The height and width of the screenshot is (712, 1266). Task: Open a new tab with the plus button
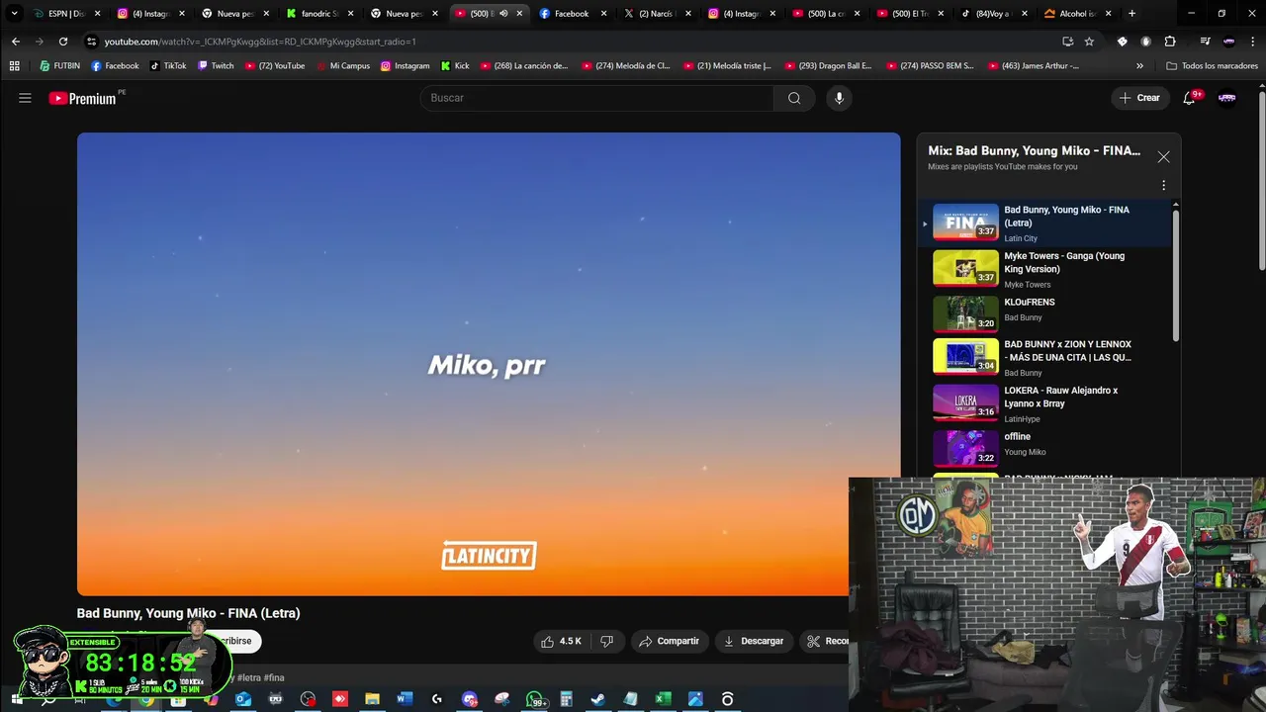click(x=1131, y=14)
